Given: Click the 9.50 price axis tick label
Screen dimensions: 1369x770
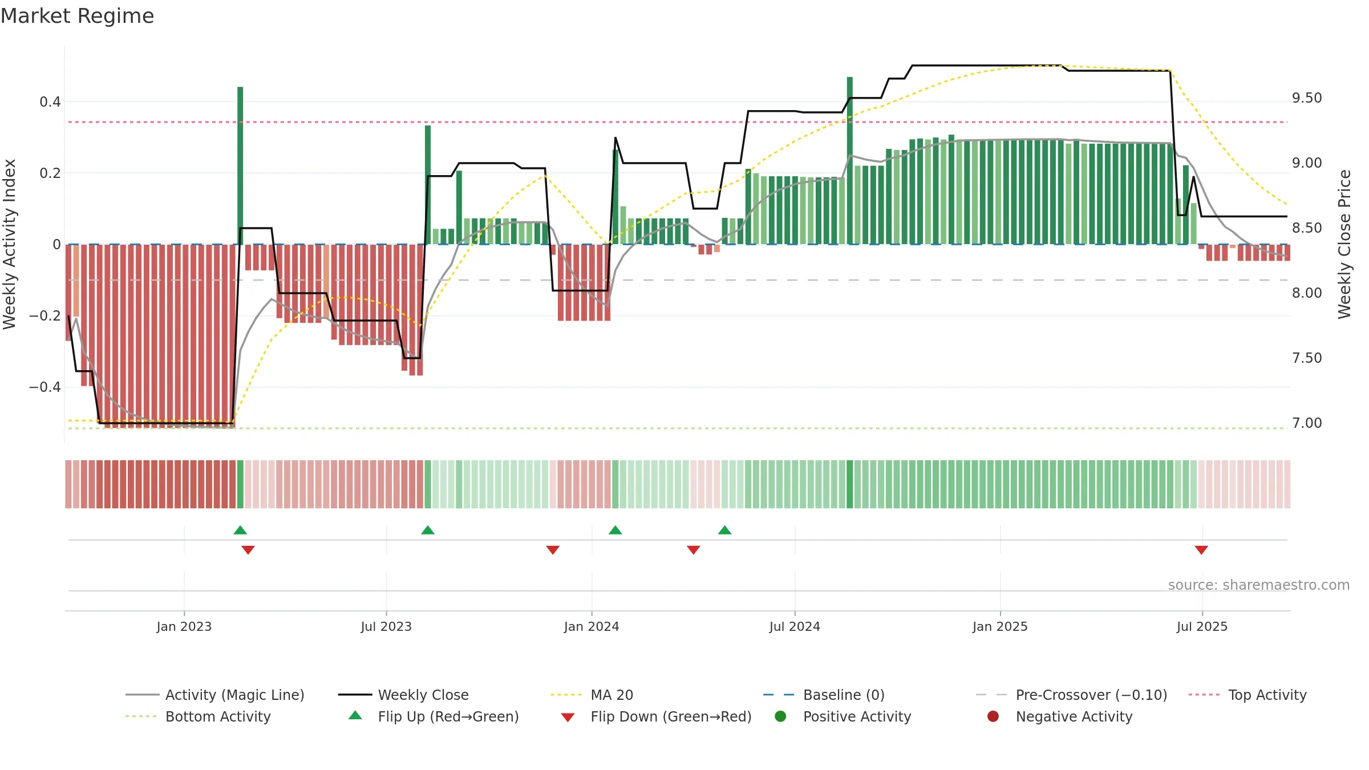Looking at the screenshot, I should [x=1307, y=98].
